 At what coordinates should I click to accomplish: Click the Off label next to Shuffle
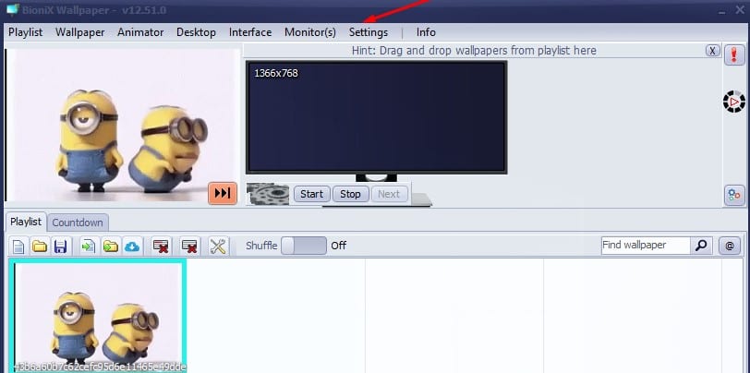[x=339, y=246]
